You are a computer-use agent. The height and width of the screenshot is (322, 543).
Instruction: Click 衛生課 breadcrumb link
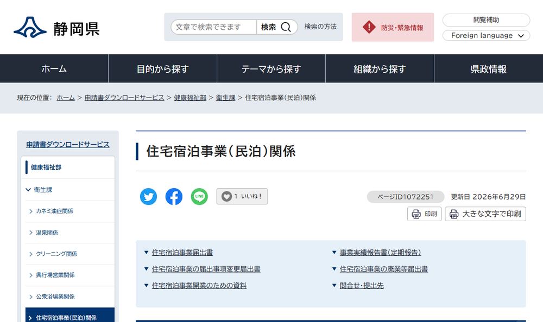tap(225, 98)
